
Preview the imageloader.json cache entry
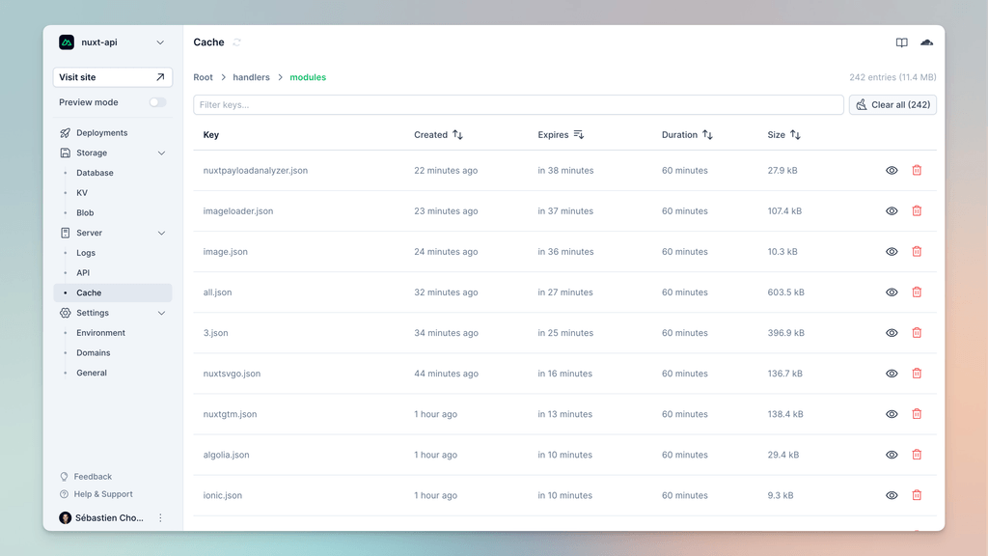pos(892,210)
